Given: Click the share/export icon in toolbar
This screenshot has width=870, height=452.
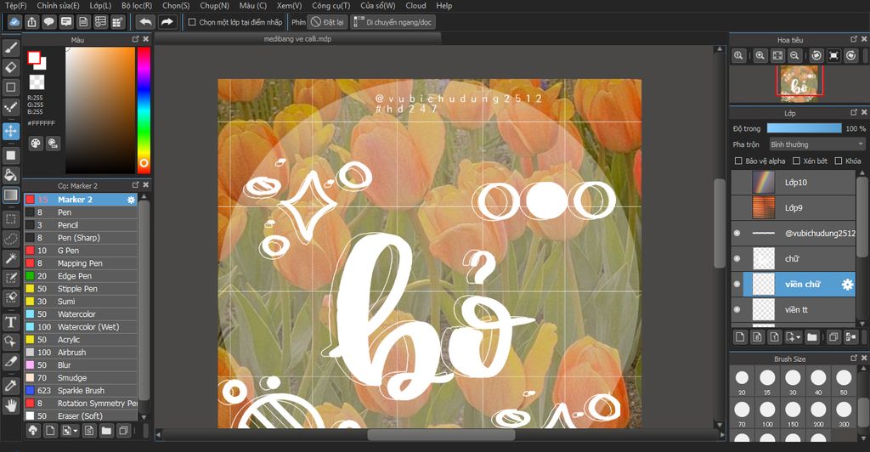Looking at the screenshot, I should click(31, 22).
